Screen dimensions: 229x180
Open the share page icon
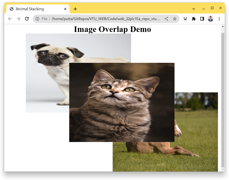pos(166,19)
